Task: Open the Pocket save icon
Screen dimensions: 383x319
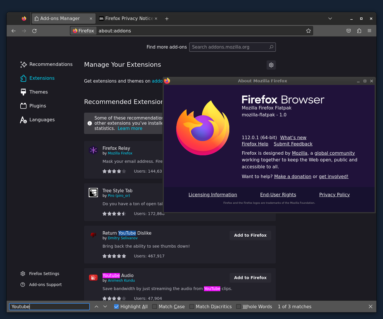Action: pos(348,31)
